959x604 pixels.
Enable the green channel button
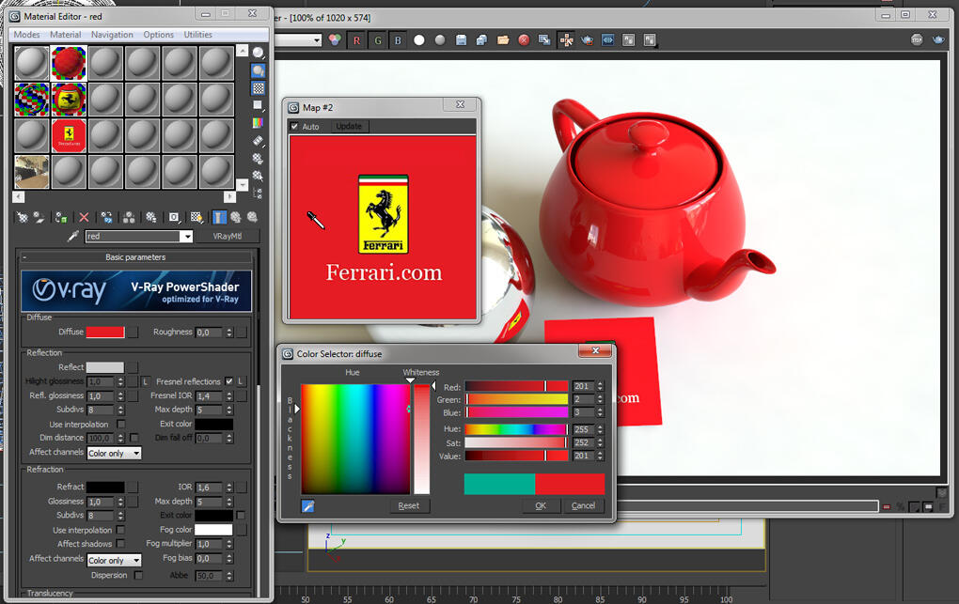[x=377, y=40]
